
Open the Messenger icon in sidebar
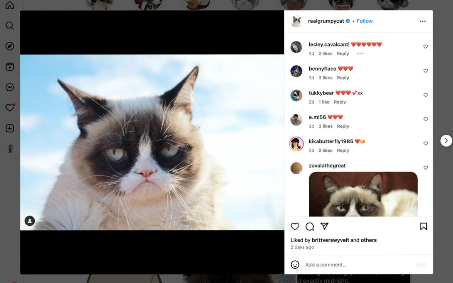[10, 87]
